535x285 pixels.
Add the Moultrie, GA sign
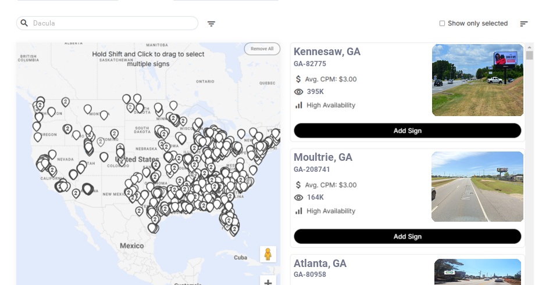(407, 236)
